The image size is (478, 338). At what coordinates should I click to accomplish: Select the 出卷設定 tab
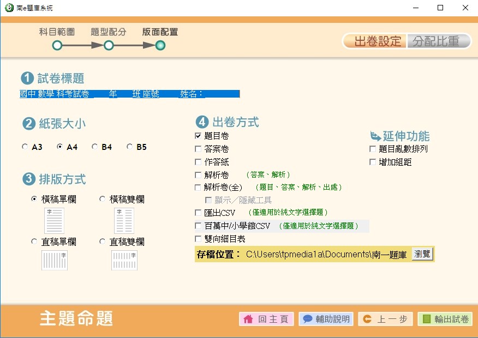tap(375, 41)
